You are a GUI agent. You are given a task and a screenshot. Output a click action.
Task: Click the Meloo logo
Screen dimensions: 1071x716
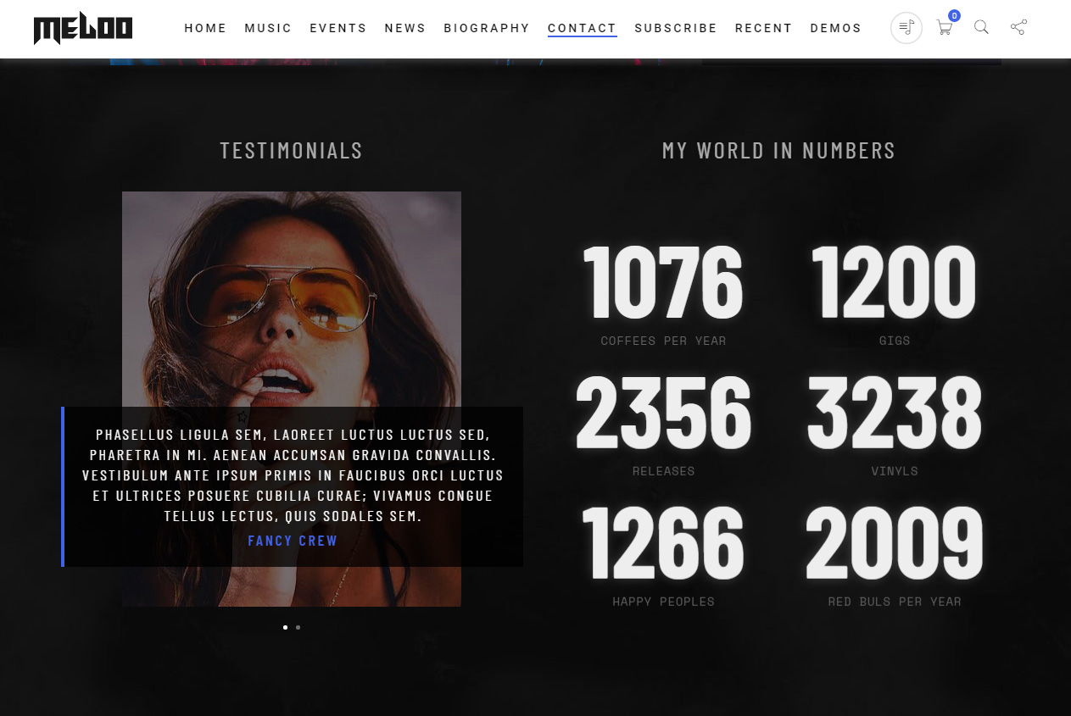click(83, 29)
